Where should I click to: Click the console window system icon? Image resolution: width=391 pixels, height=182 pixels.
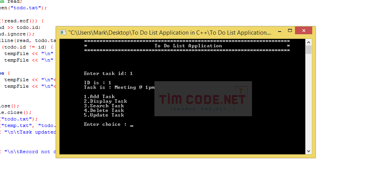click(63, 32)
